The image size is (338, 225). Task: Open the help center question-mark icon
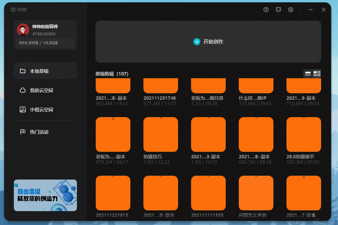[266, 10]
